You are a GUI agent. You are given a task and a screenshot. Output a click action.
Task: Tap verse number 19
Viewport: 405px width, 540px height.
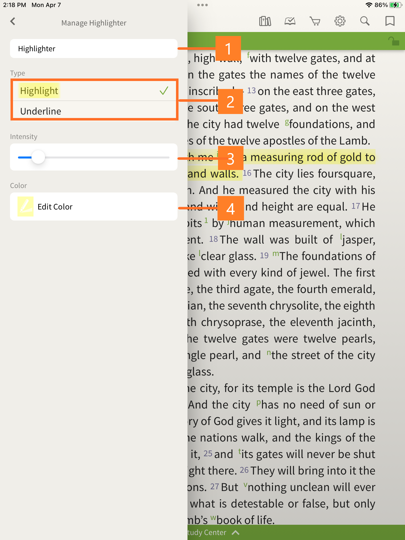[264, 255]
